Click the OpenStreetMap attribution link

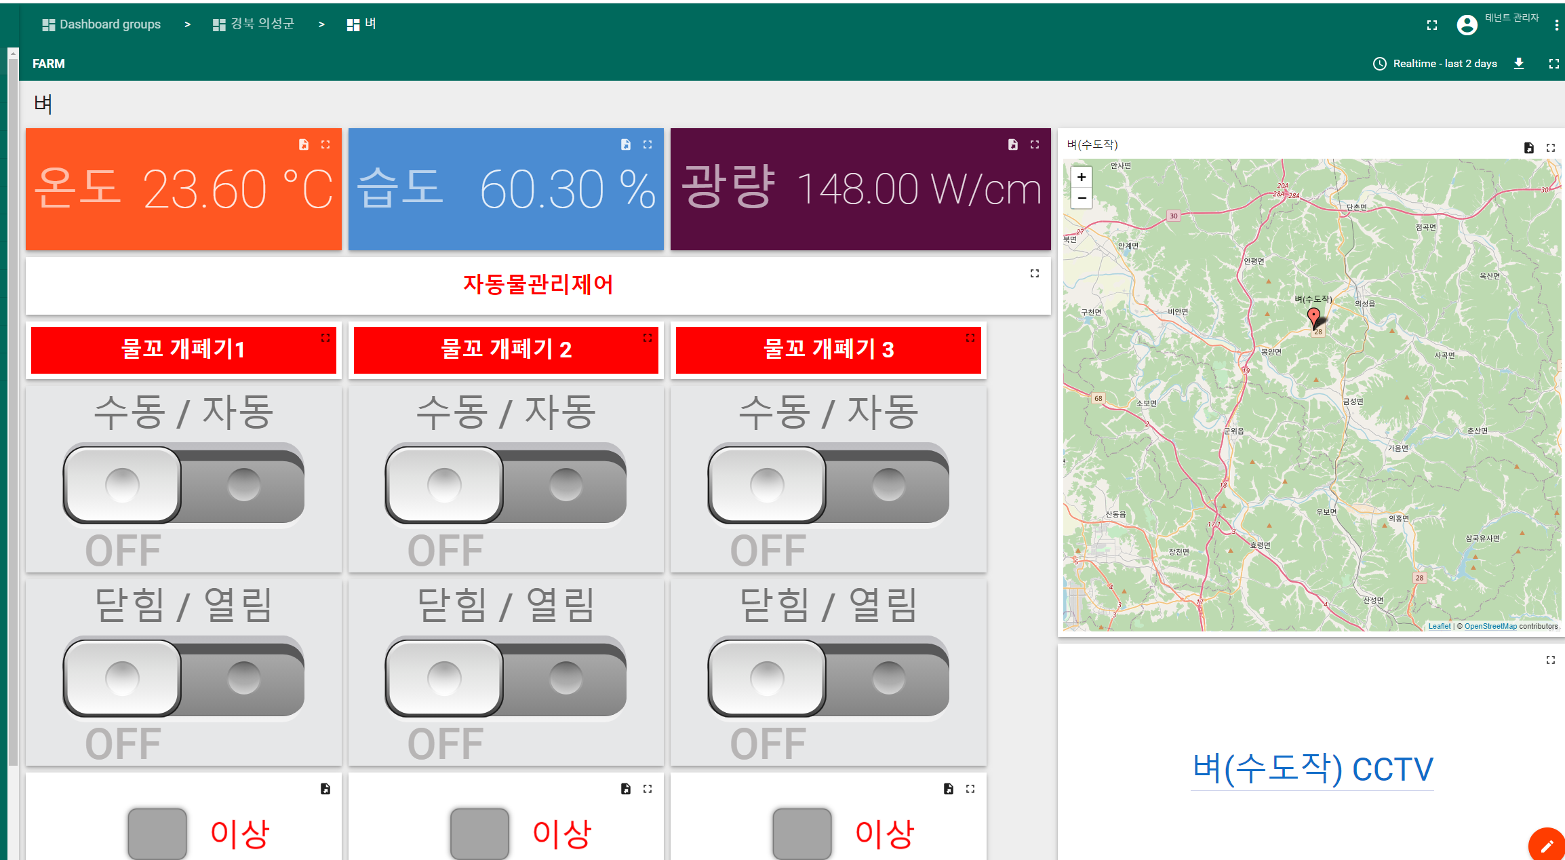(x=1490, y=626)
